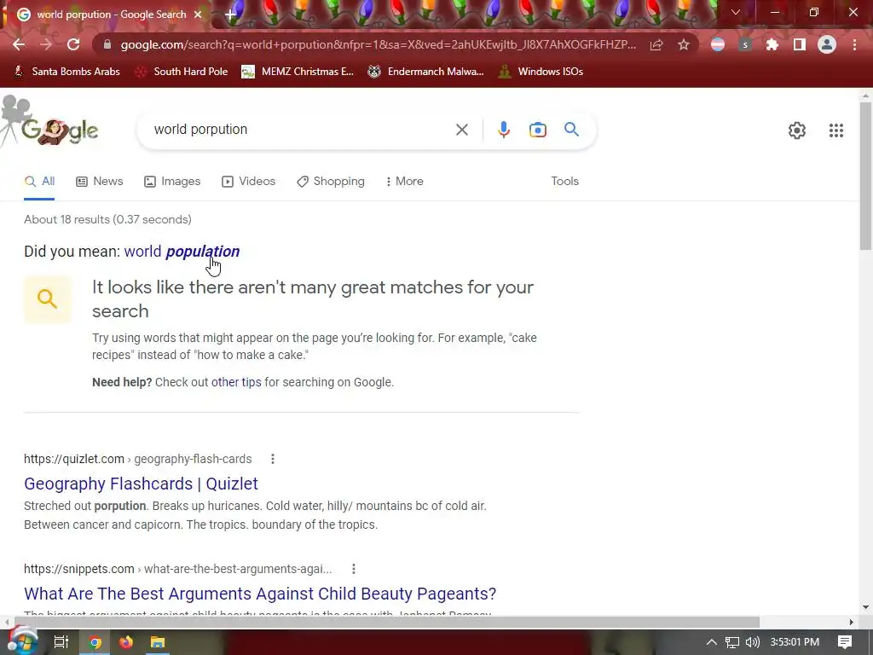The width and height of the screenshot is (873, 655).
Task: Open the Chrome profile avatar
Action: click(x=827, y=44)
